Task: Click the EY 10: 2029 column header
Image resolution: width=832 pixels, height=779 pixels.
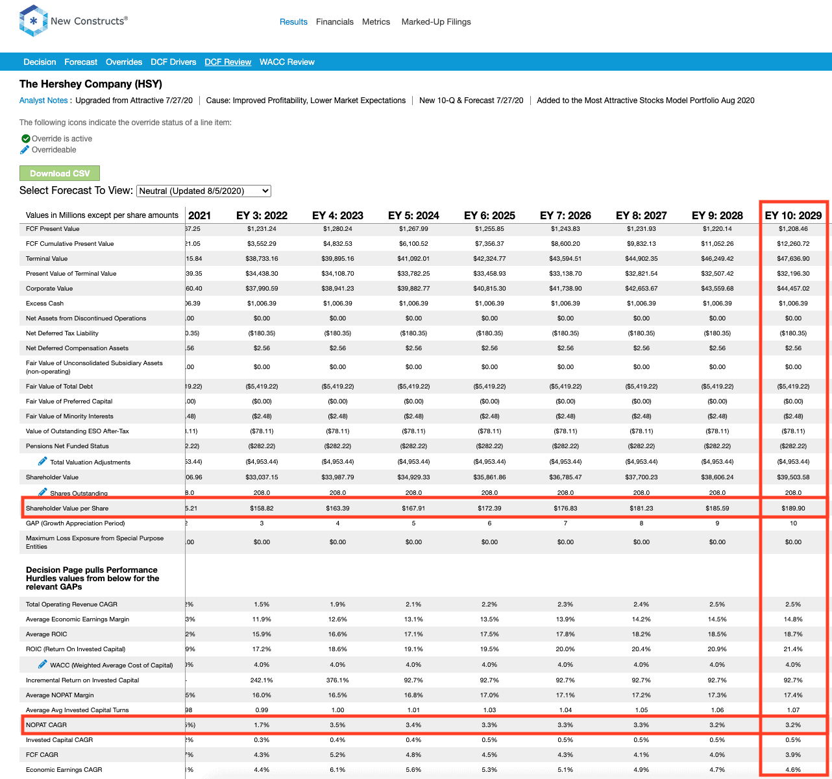Action: (793, 215)
